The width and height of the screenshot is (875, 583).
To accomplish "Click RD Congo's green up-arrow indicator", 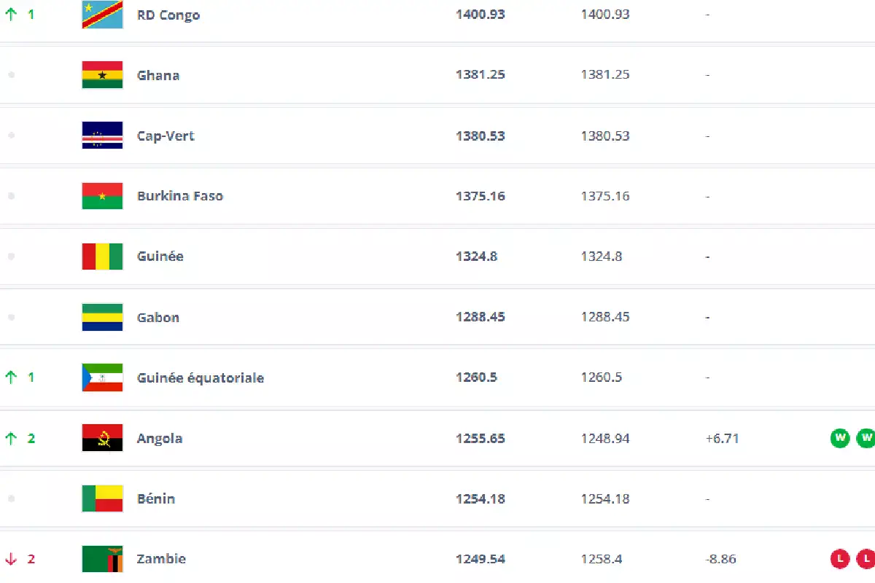I will [11, 14].
